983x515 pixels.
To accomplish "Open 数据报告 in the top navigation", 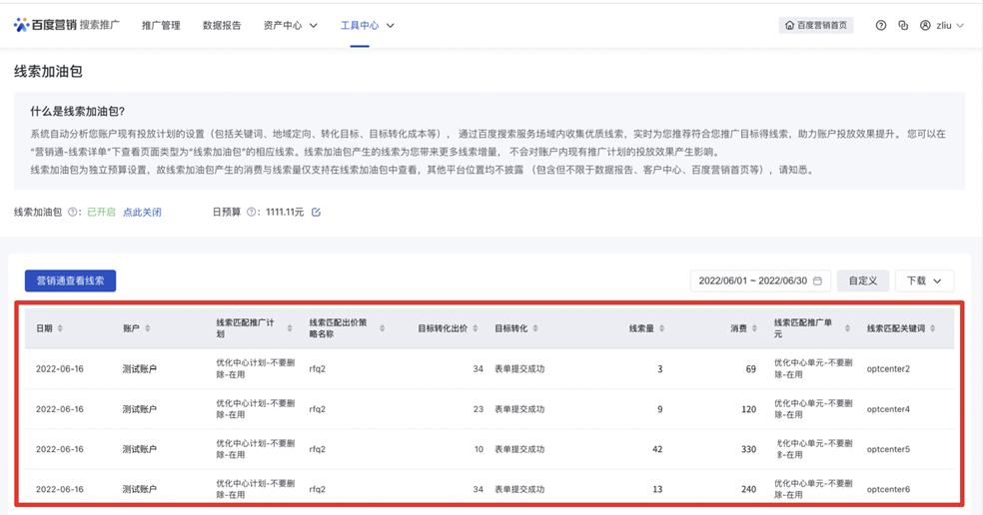I will [222, 25].
